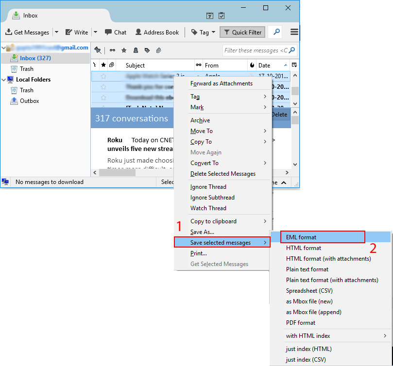Click the search magnifier icon in toolbar
Viewport: 393px width, 366px height.
tap(276, 32)
